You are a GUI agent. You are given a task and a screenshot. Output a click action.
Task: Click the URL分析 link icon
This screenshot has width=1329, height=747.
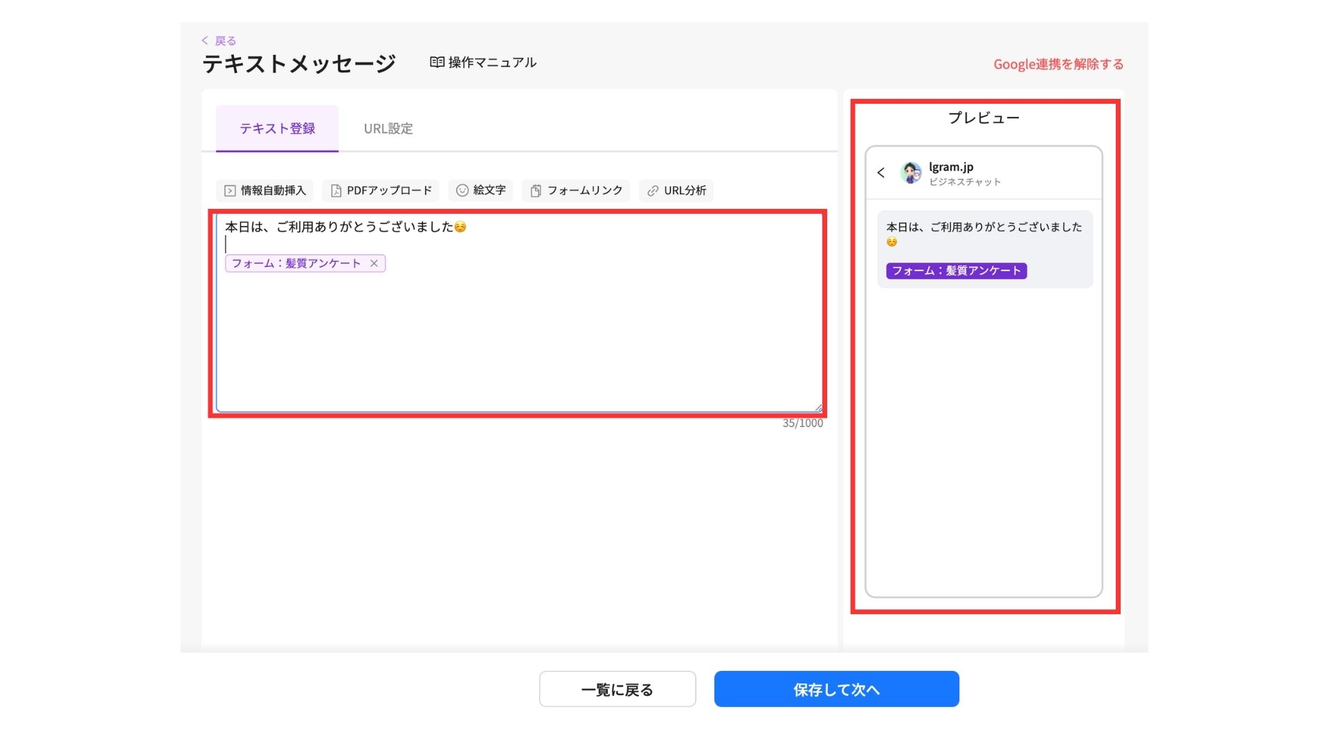653,191
